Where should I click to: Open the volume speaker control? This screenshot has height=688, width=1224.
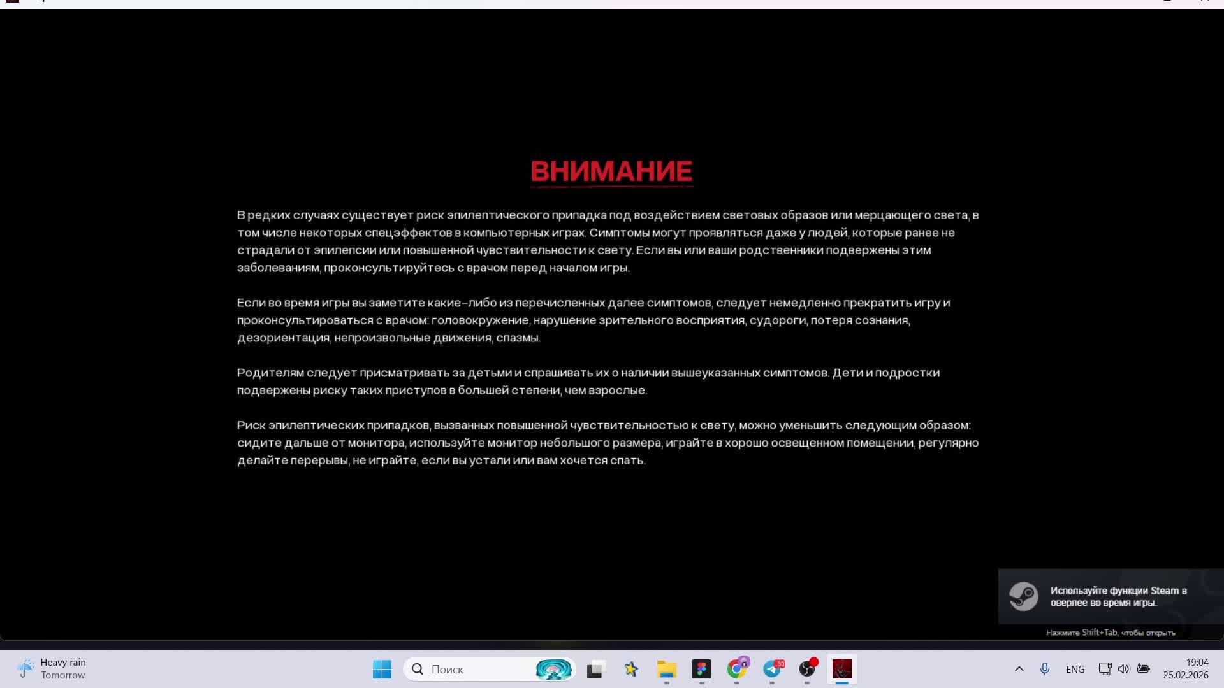pyautogui.click(x=1123, y=669)
